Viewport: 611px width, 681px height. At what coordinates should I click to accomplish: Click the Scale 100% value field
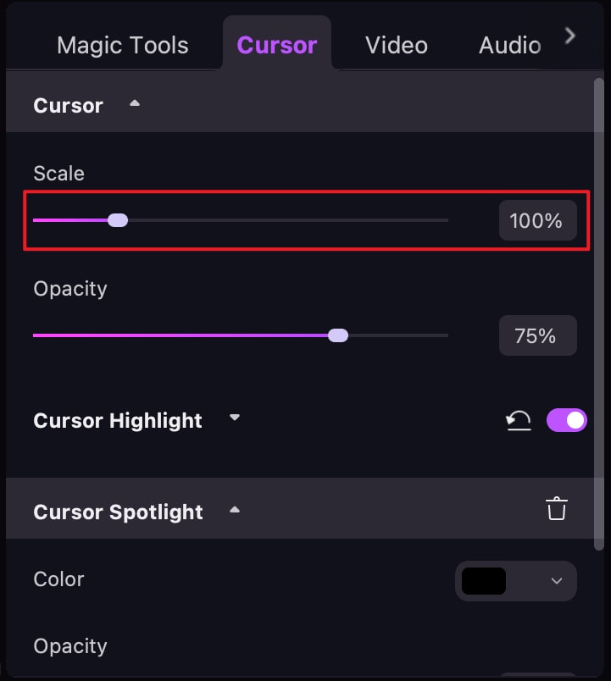536,221
